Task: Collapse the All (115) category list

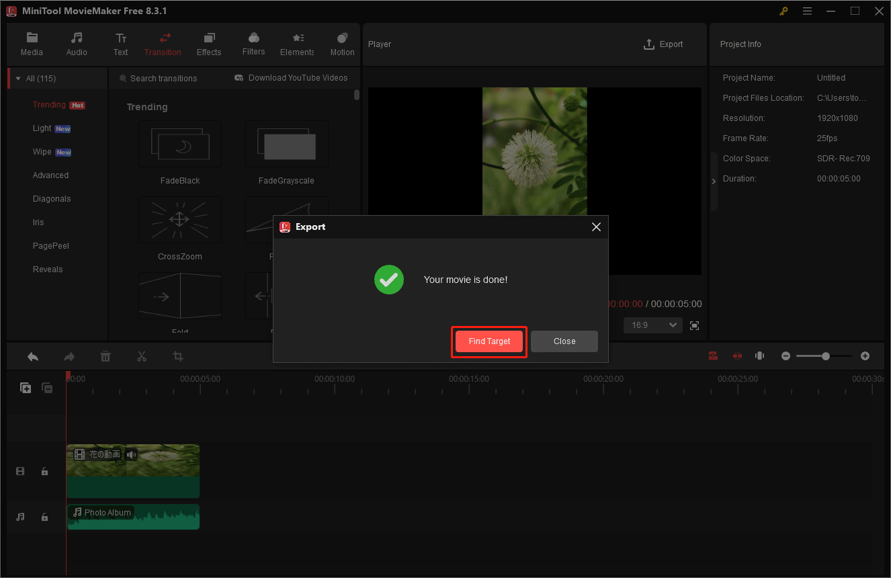Action: [18, 79]
